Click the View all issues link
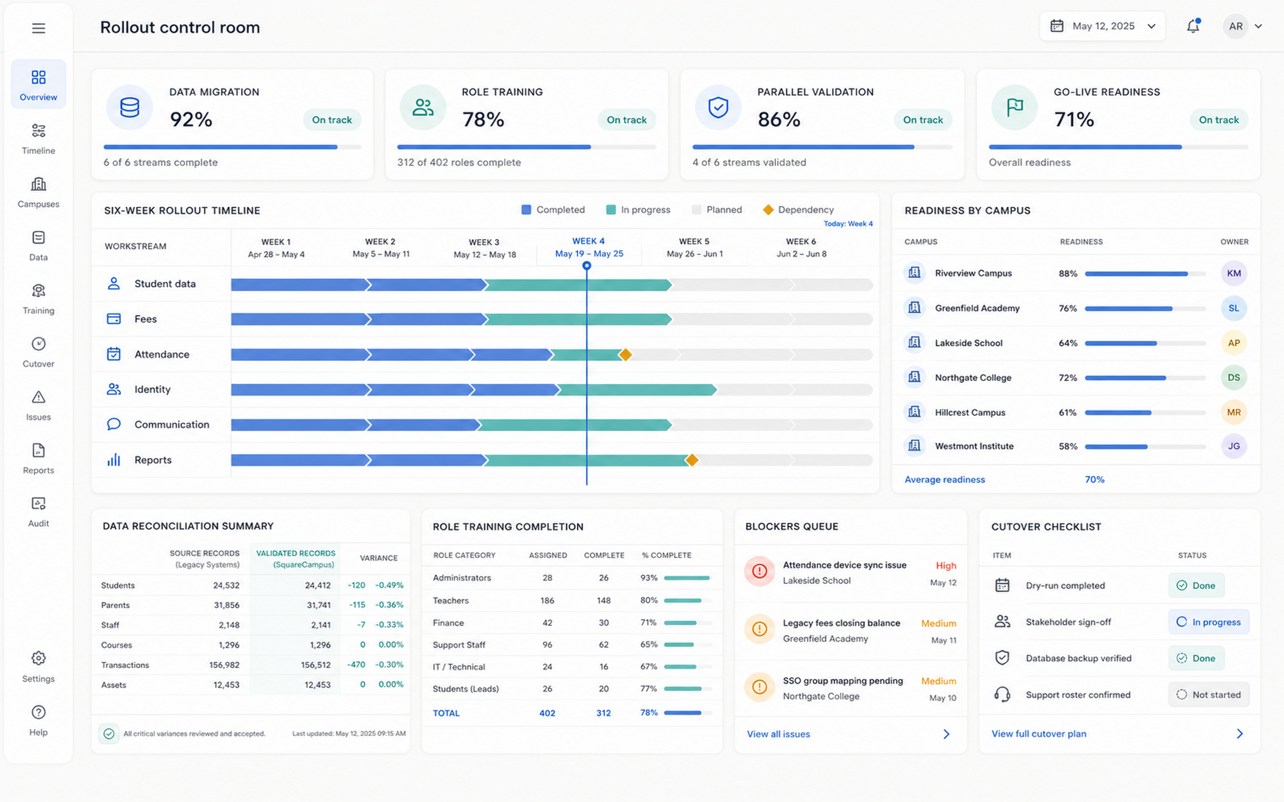1284x802 pixels. [778, 734]
